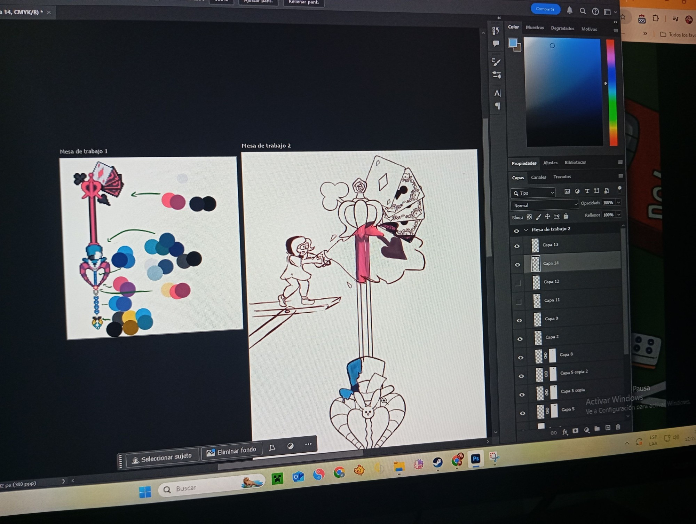Filter layers by pixel layers icon
Image resolution: width=696 pixels, height=524 pixels.
[567, 191]
